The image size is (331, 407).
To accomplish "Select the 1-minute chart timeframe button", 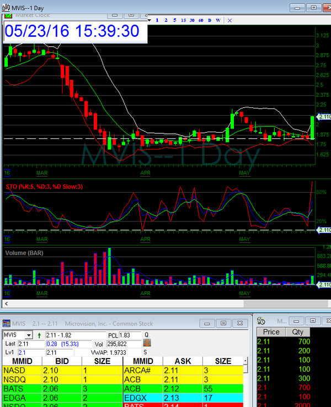I will [157, 20].
